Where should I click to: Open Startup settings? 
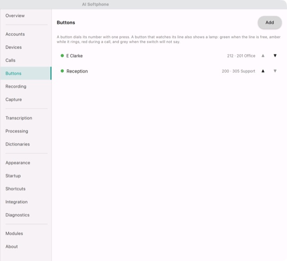click(x=26, y=176)
